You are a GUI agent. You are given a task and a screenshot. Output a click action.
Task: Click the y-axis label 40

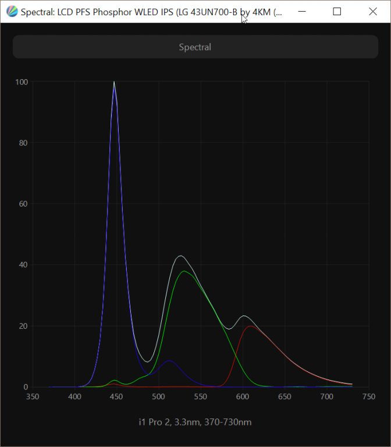23,265
